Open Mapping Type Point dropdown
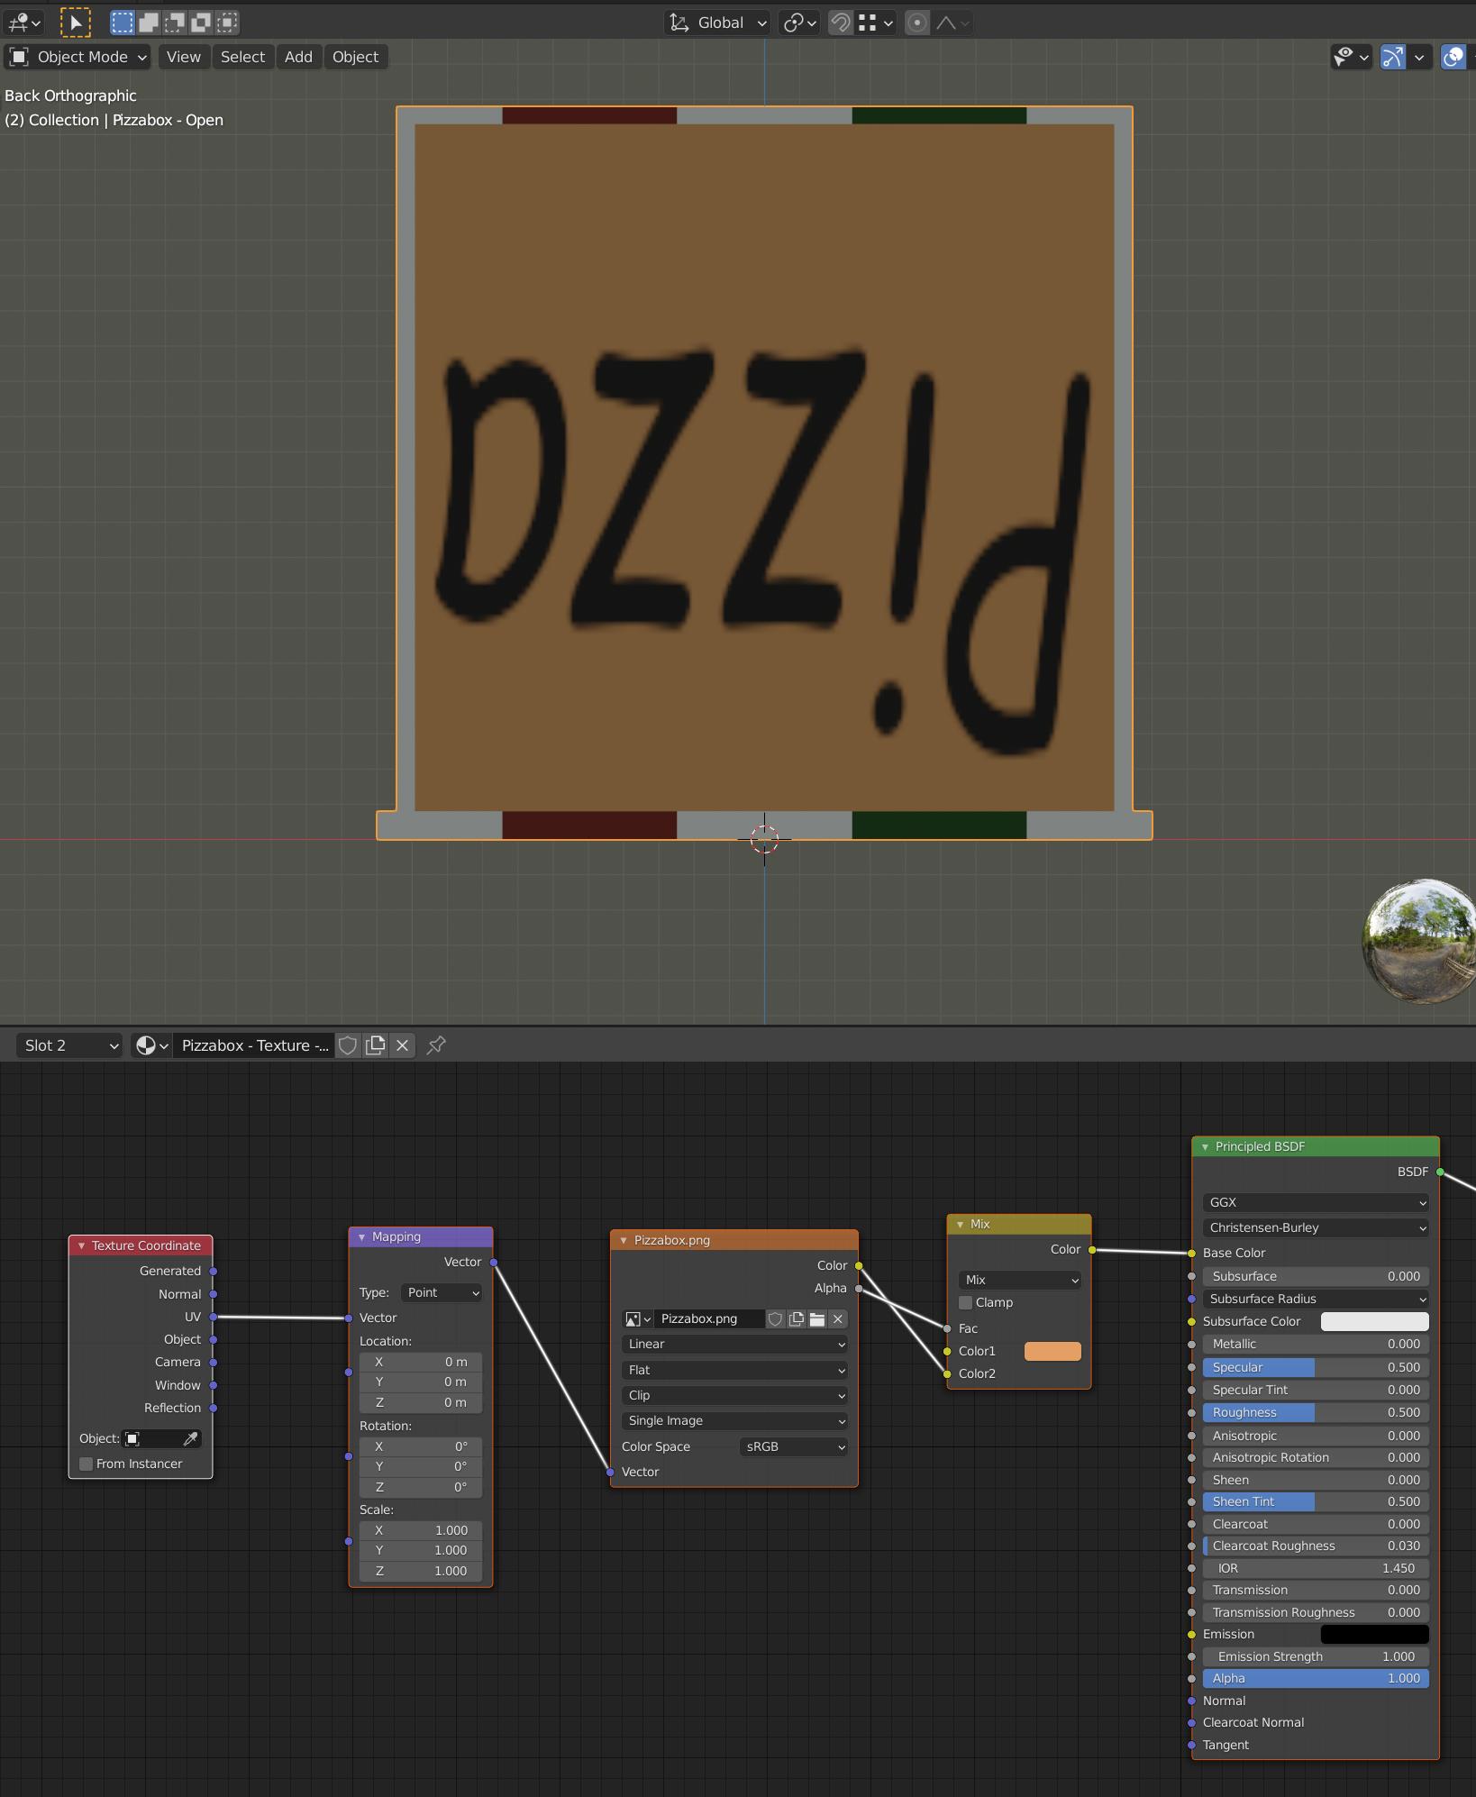Viewport: 1476px width, 1797px height. click(442, 1292)
